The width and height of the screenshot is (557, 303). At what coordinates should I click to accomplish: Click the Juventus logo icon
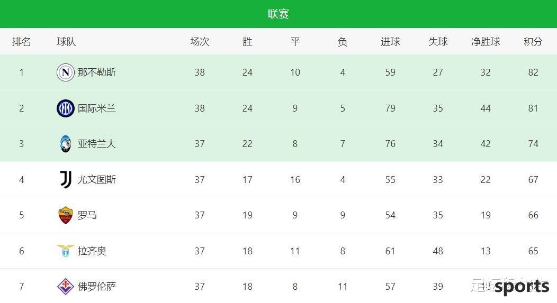click(65, 180)
